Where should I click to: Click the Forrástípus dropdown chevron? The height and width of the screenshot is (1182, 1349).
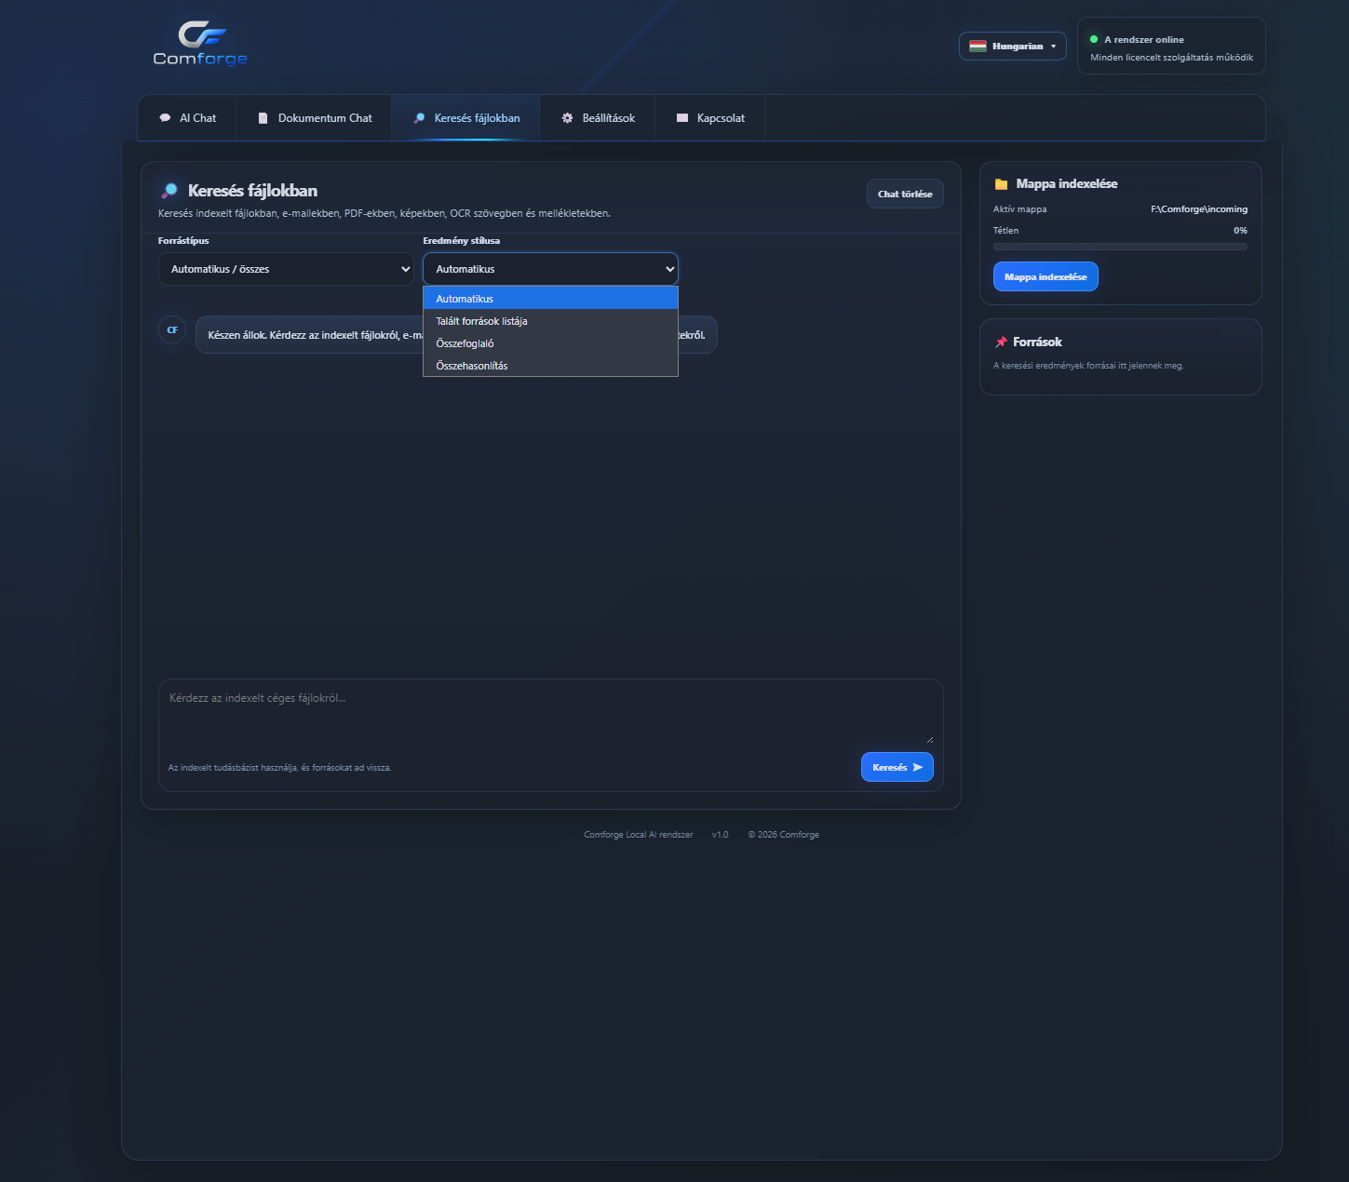[405, 269]
